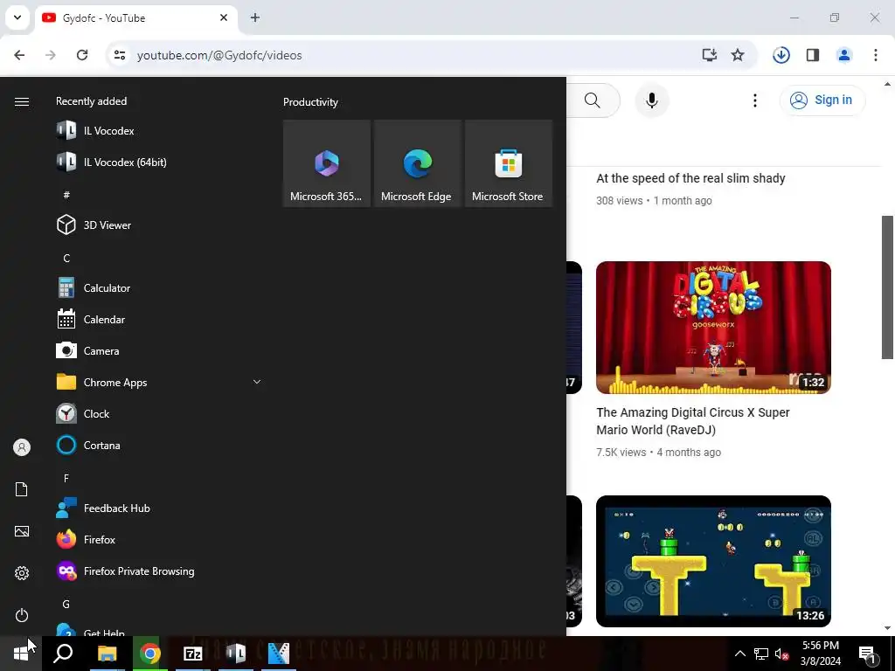Open a new Chrome tab

255,17
